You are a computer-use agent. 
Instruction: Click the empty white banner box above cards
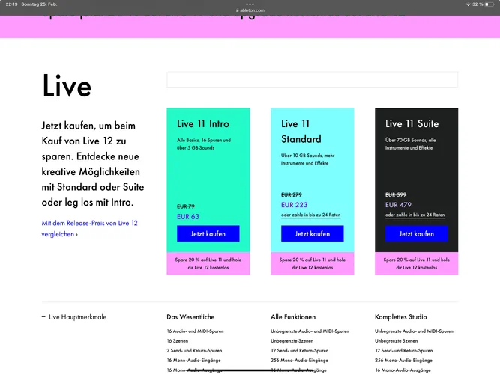coord(312,79)
